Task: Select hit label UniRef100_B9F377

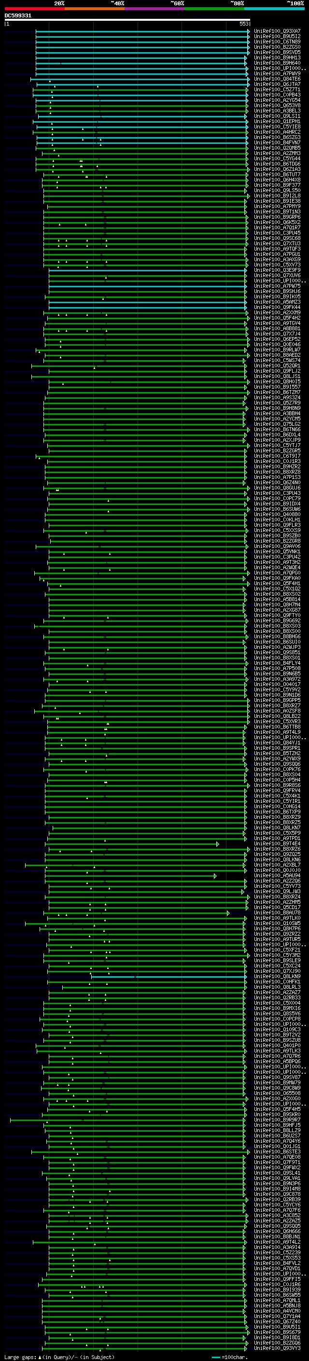Action: [277, 185]
